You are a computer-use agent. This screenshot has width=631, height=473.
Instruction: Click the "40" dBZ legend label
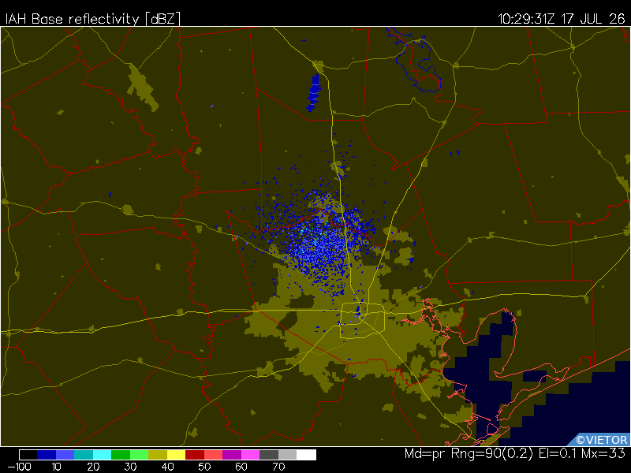(x=167, y=467)
